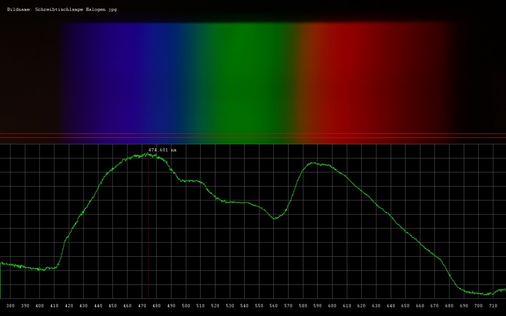Image resolution: width=506 pixels, height=316 pixels.
Task: Click the "540" wavelength axis label
Action: tap(244, 306)
